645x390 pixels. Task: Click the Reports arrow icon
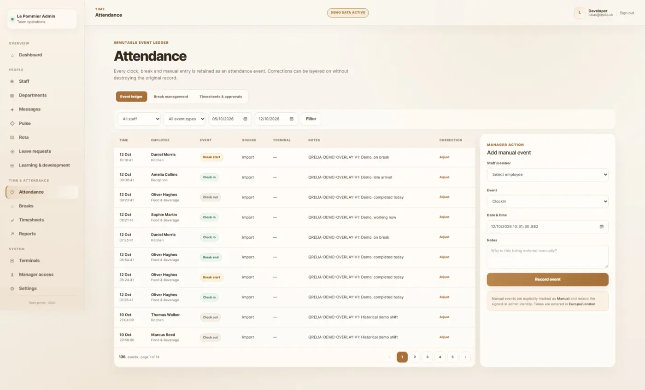pos(12,234)
